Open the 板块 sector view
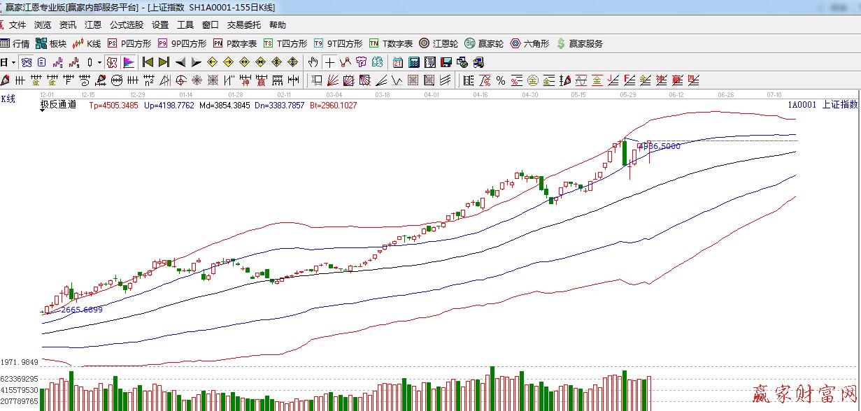 [52, 43]
